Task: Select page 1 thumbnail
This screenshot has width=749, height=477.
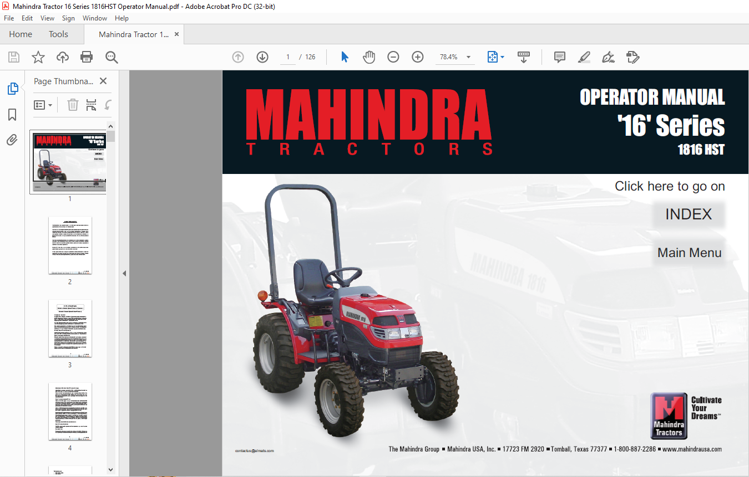Action: 69,162
